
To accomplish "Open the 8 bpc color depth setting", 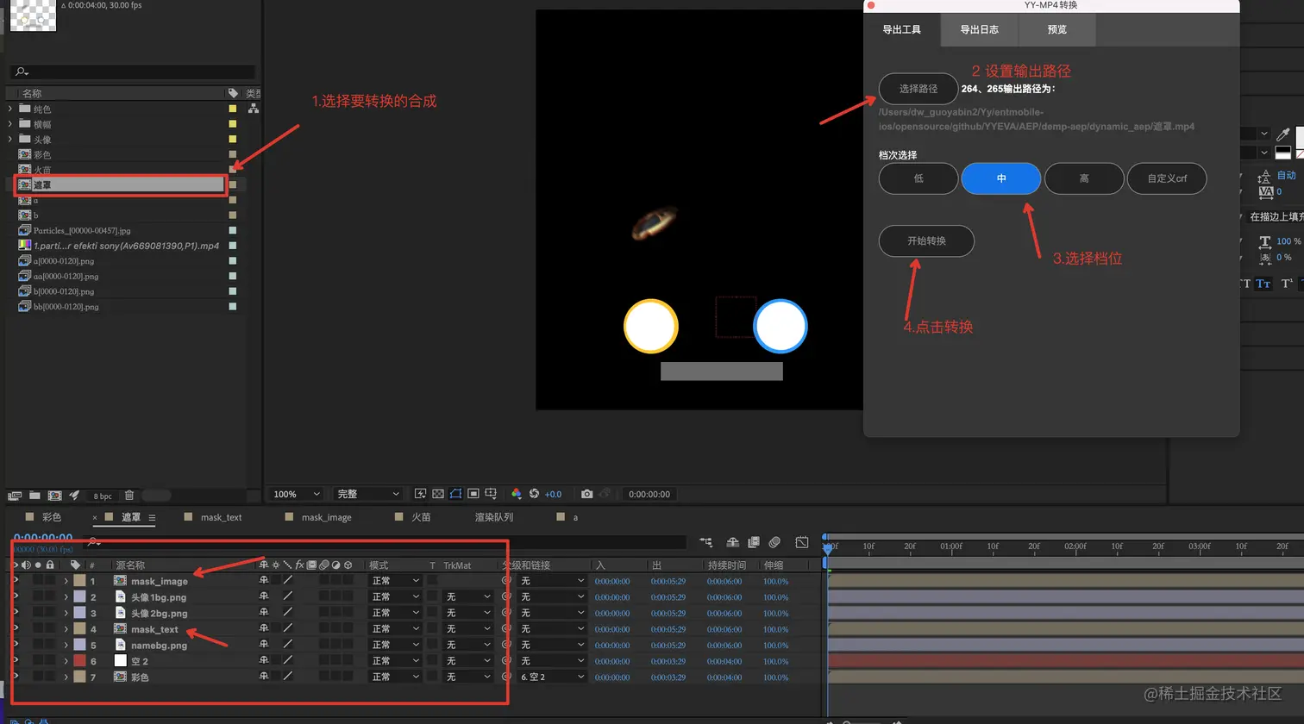I will pyautogui.click(x=103, y=496).
